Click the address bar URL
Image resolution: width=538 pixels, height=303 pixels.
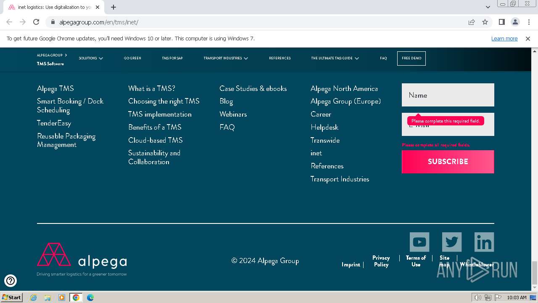click(x=99, y=22)
